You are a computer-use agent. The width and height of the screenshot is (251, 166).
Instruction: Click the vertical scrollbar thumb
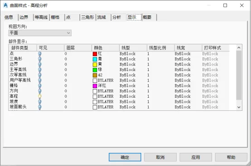point(239,75)
